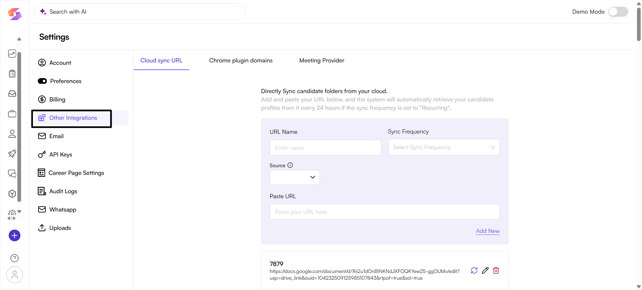The width and height of the screenshot is (642, 290).
Task: Delete the 7879 cloud sync URL
Action: click(x=496, y=270)
